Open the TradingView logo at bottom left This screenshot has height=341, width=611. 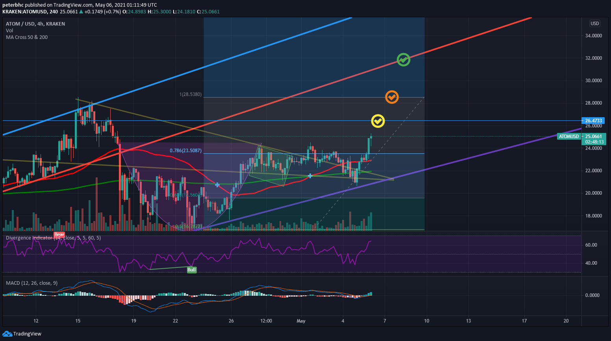coord(22,334)
